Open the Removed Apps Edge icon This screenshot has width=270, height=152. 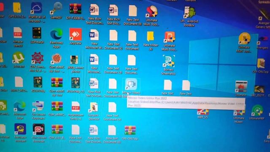[57, 34]
